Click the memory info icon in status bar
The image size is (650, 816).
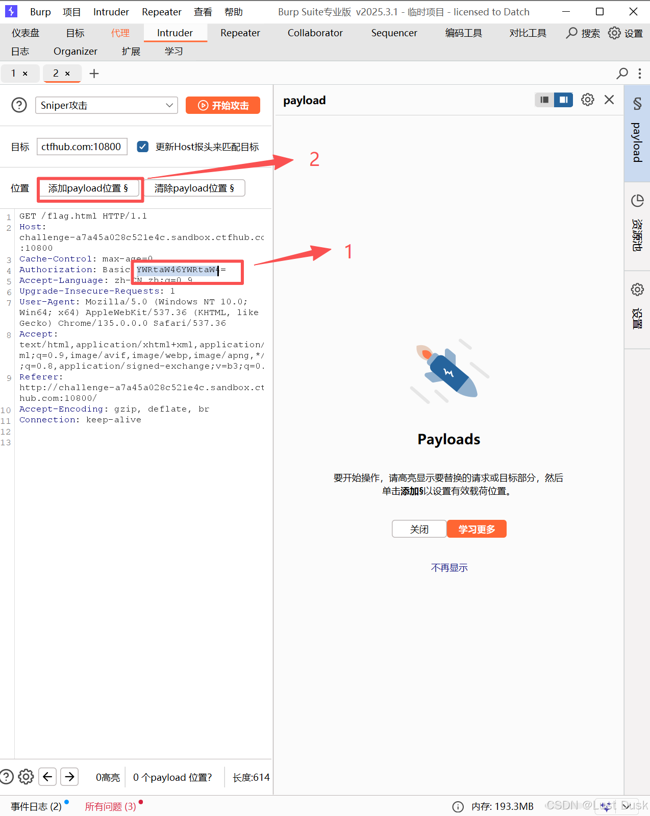458,806
